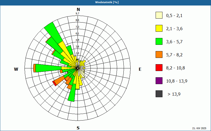Click the red 8,2 - 10,8 legend swatch
Image resolution: width=211 pixels, height=131 pixels.
(x=159, y=68)
